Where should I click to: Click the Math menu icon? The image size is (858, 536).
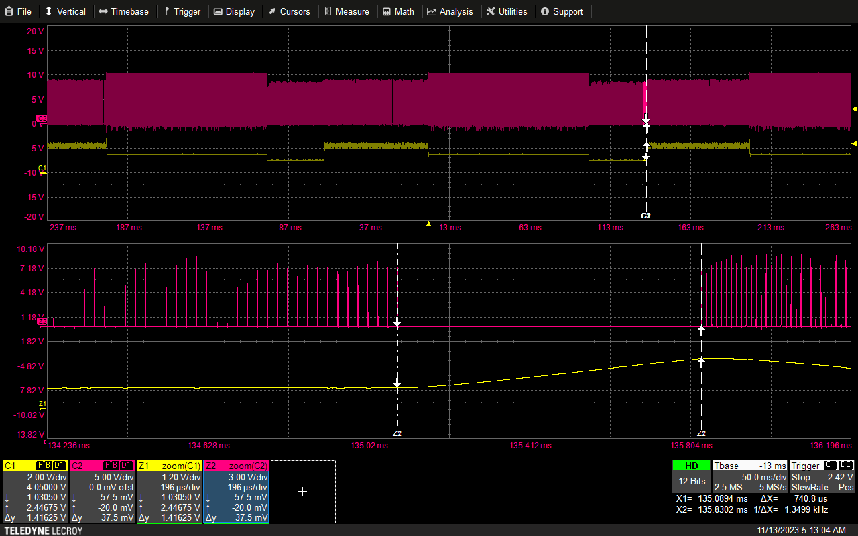[388, 11]
